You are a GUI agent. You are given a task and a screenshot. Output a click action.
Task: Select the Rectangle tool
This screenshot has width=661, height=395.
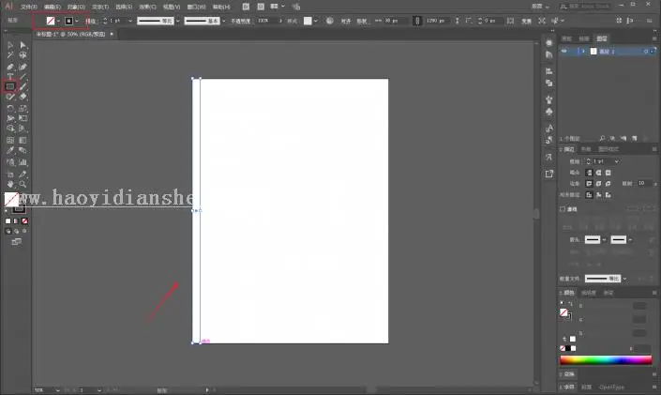(x=10, y=86)
